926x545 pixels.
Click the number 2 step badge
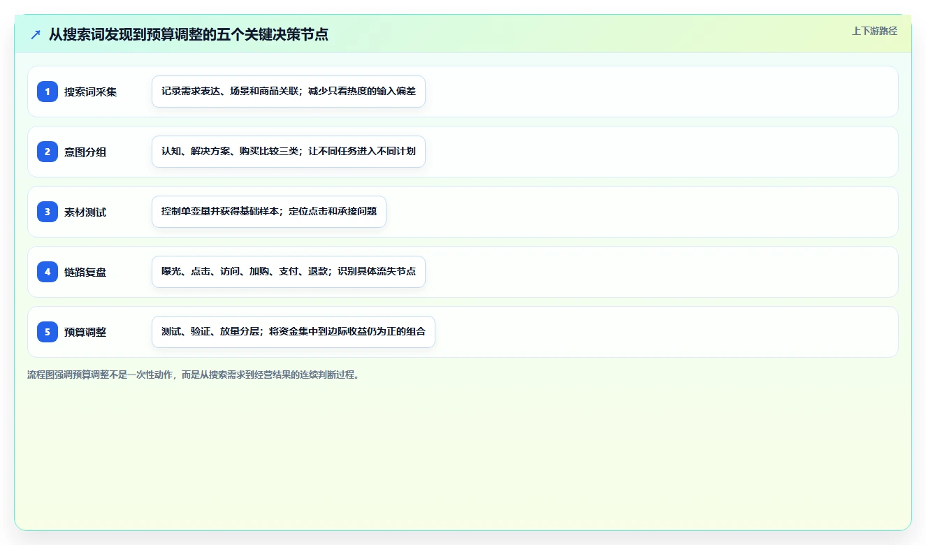[x=48, y=152]
